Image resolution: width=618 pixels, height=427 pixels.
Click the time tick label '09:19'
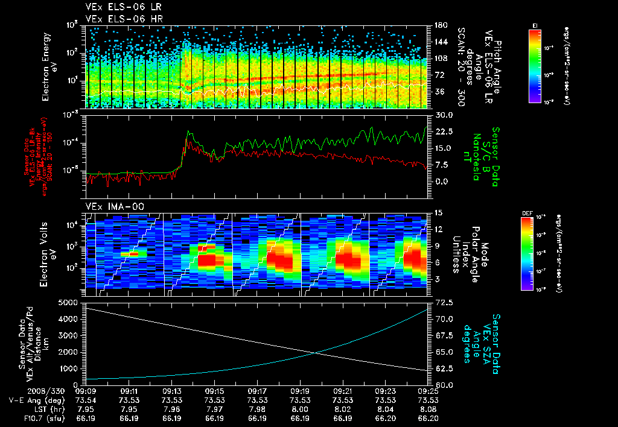[301, 391]
